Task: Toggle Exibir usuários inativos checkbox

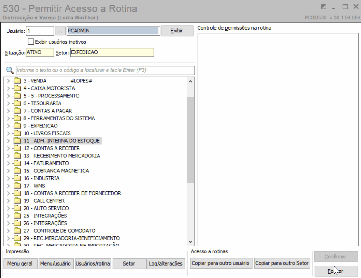Action: tap(31, 42)
